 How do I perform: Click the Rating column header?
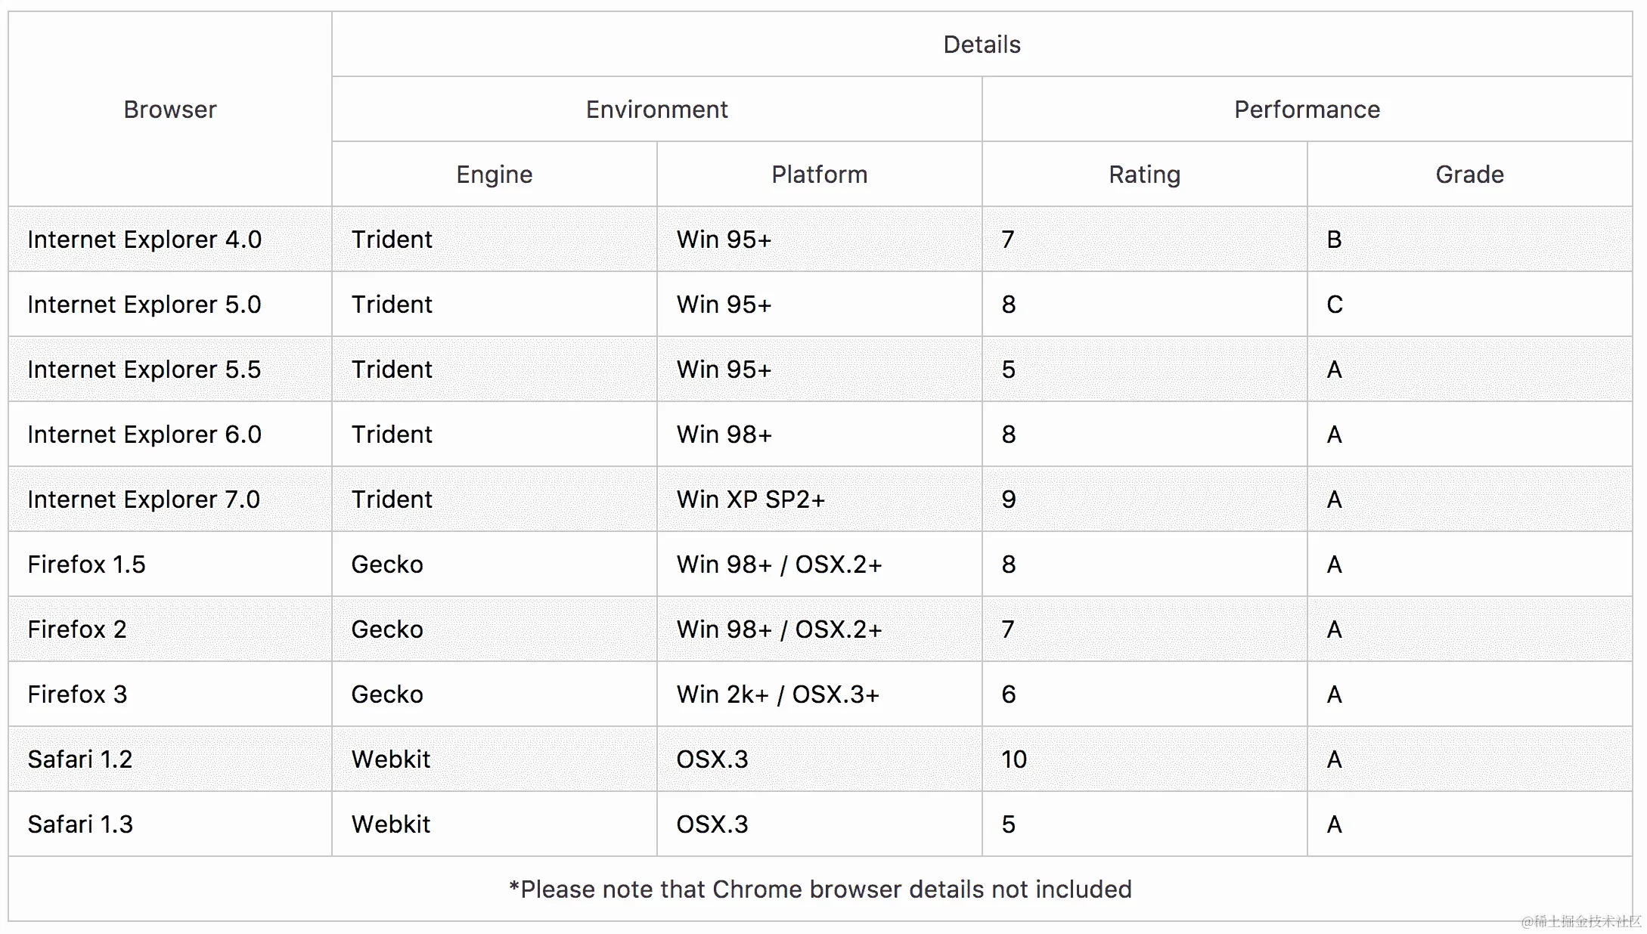(x=1144, y=175)
